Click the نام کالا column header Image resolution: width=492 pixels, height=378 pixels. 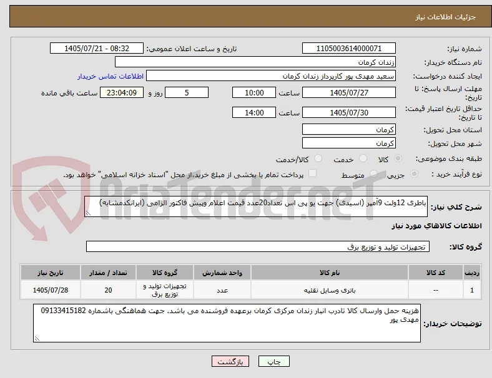click(x=330, y=273)
